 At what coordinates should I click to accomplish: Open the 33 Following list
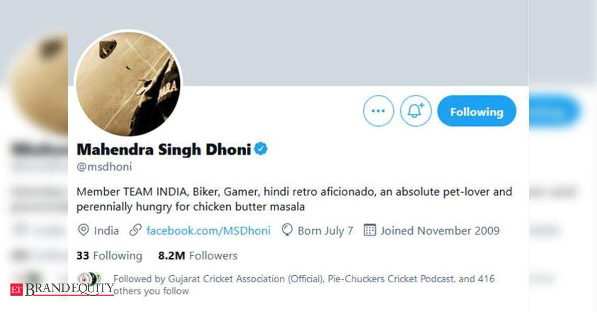tap(109, 255)
